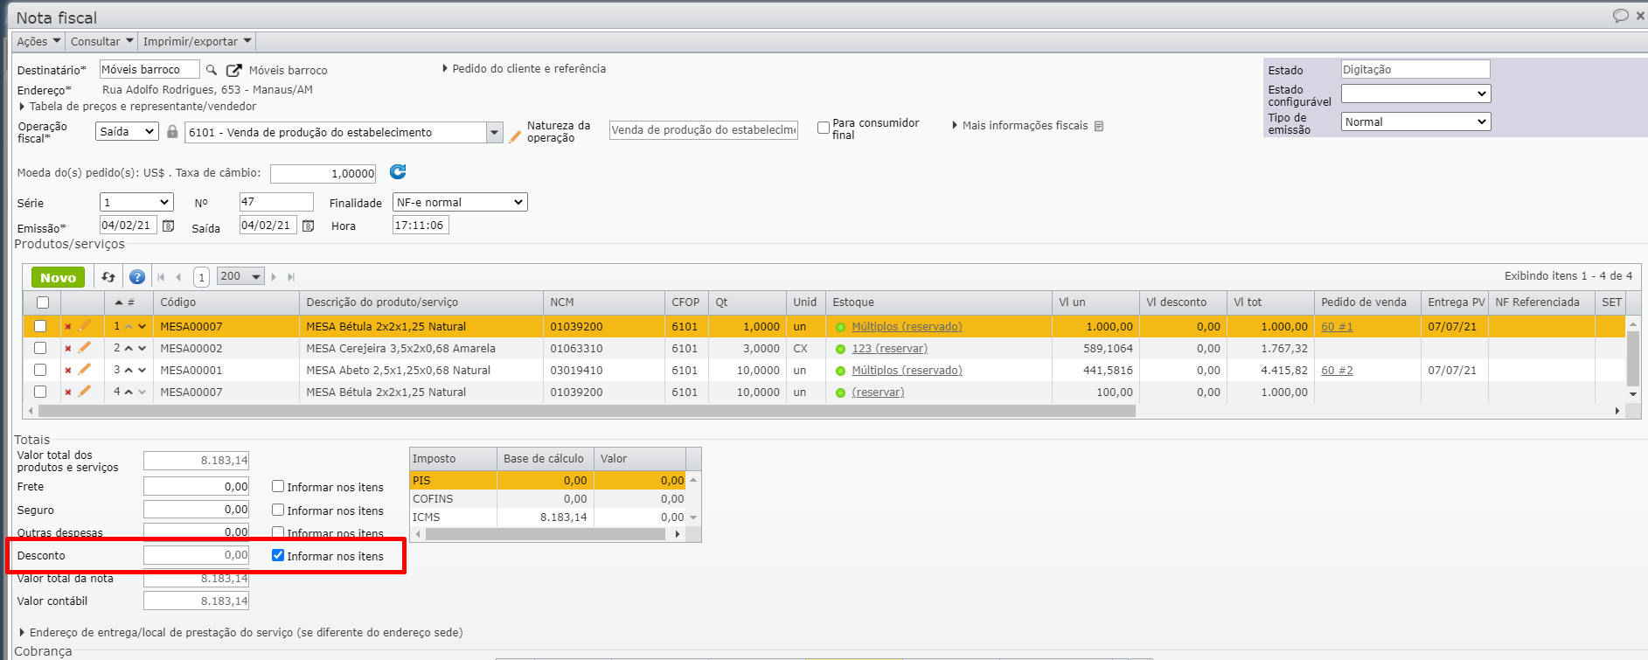Edit the MESA00001 row with pencil icon
Screen dimensions: 1648x660
[x=85, y=370]
